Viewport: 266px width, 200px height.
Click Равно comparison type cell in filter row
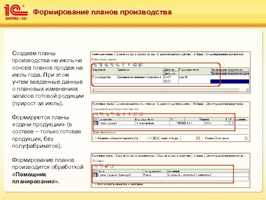[x=155, y=175]
